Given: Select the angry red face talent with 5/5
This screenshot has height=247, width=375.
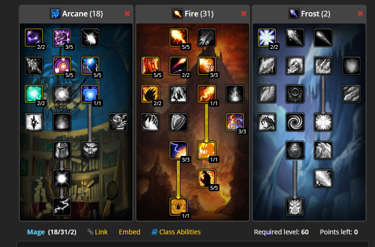Looking at the screenshot, I should (150, 66).
